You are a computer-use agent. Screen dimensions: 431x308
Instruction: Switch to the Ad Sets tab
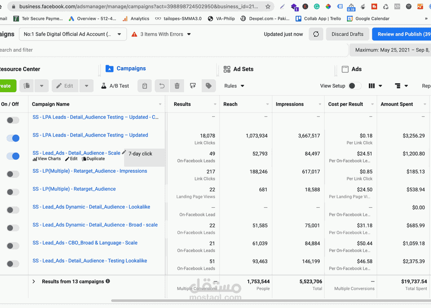click(238, 69)
